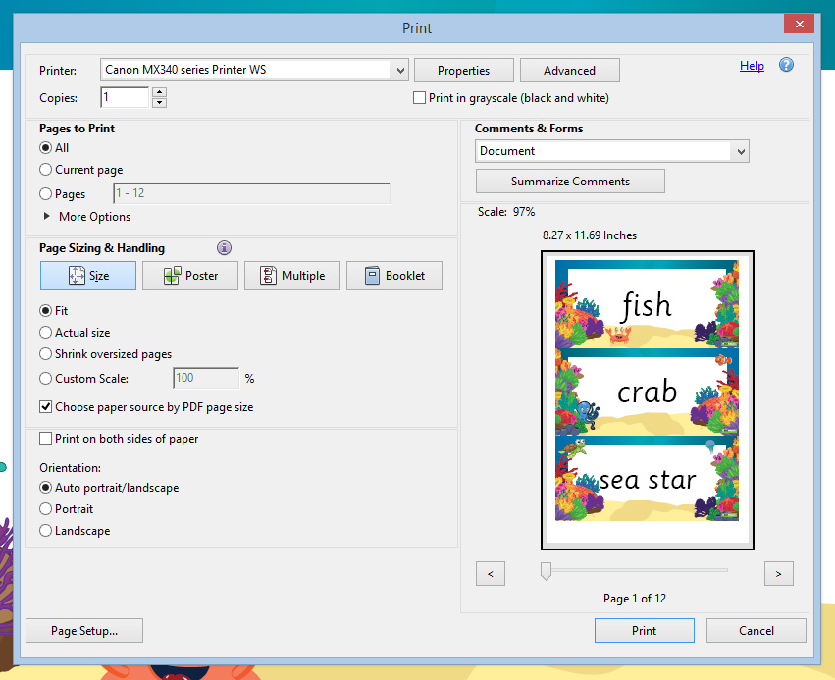The height and width of the screenshot is (680, 835).
Task: Select the Multiple pages per sheet option
Action: tap(291, 276)
